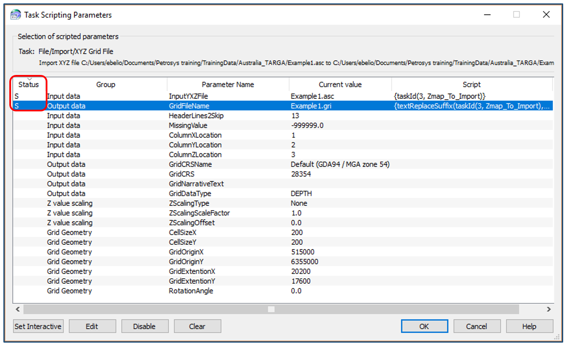Open Help for scripting parameters

point(529,326)
